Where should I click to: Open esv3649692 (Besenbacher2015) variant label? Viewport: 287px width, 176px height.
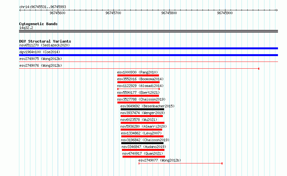coord(147,106)
